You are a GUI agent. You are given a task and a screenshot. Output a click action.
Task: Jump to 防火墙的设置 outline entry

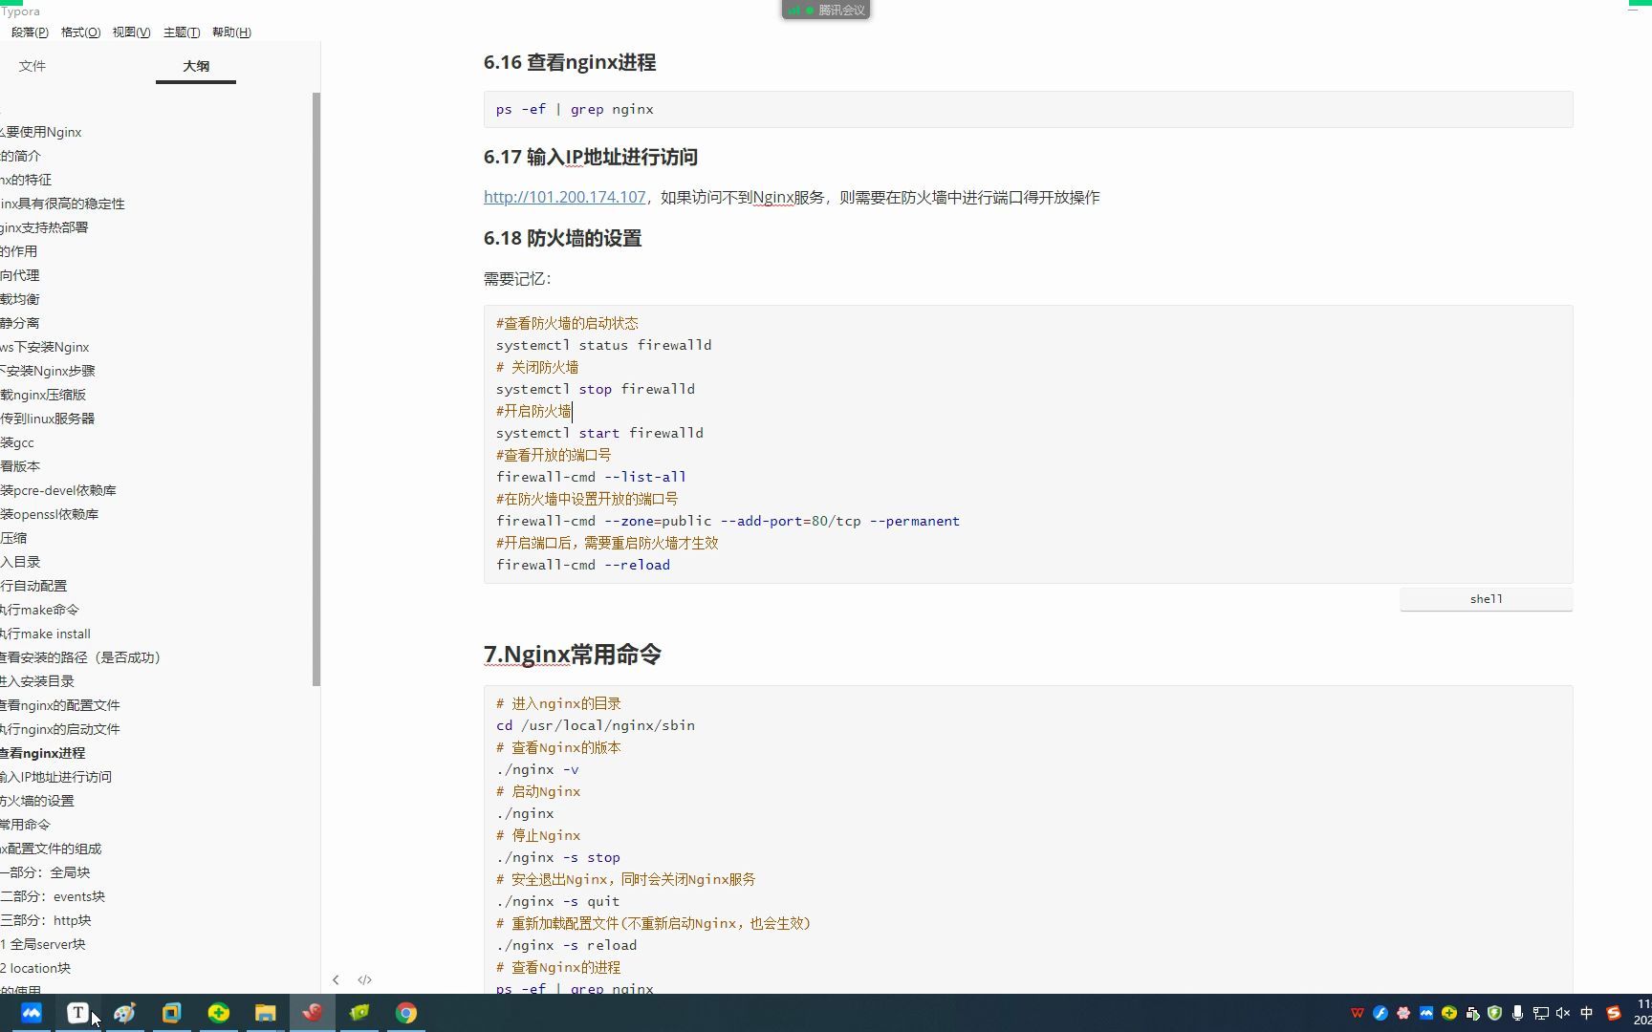tap(37, 801)
